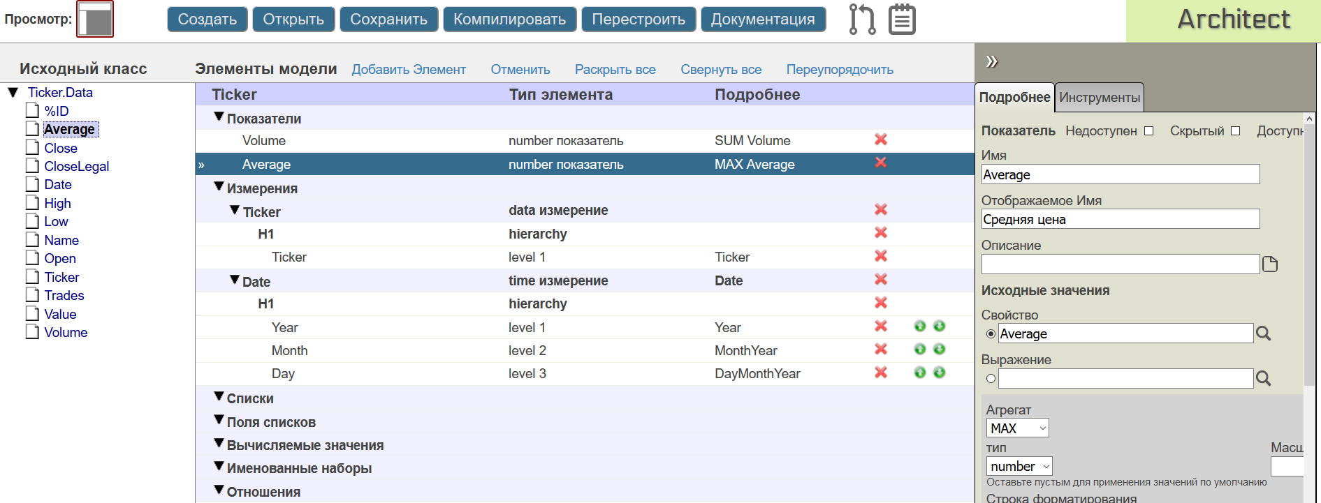Delete the Day level with its red X
1321x503 pixels.
point(881,373)
